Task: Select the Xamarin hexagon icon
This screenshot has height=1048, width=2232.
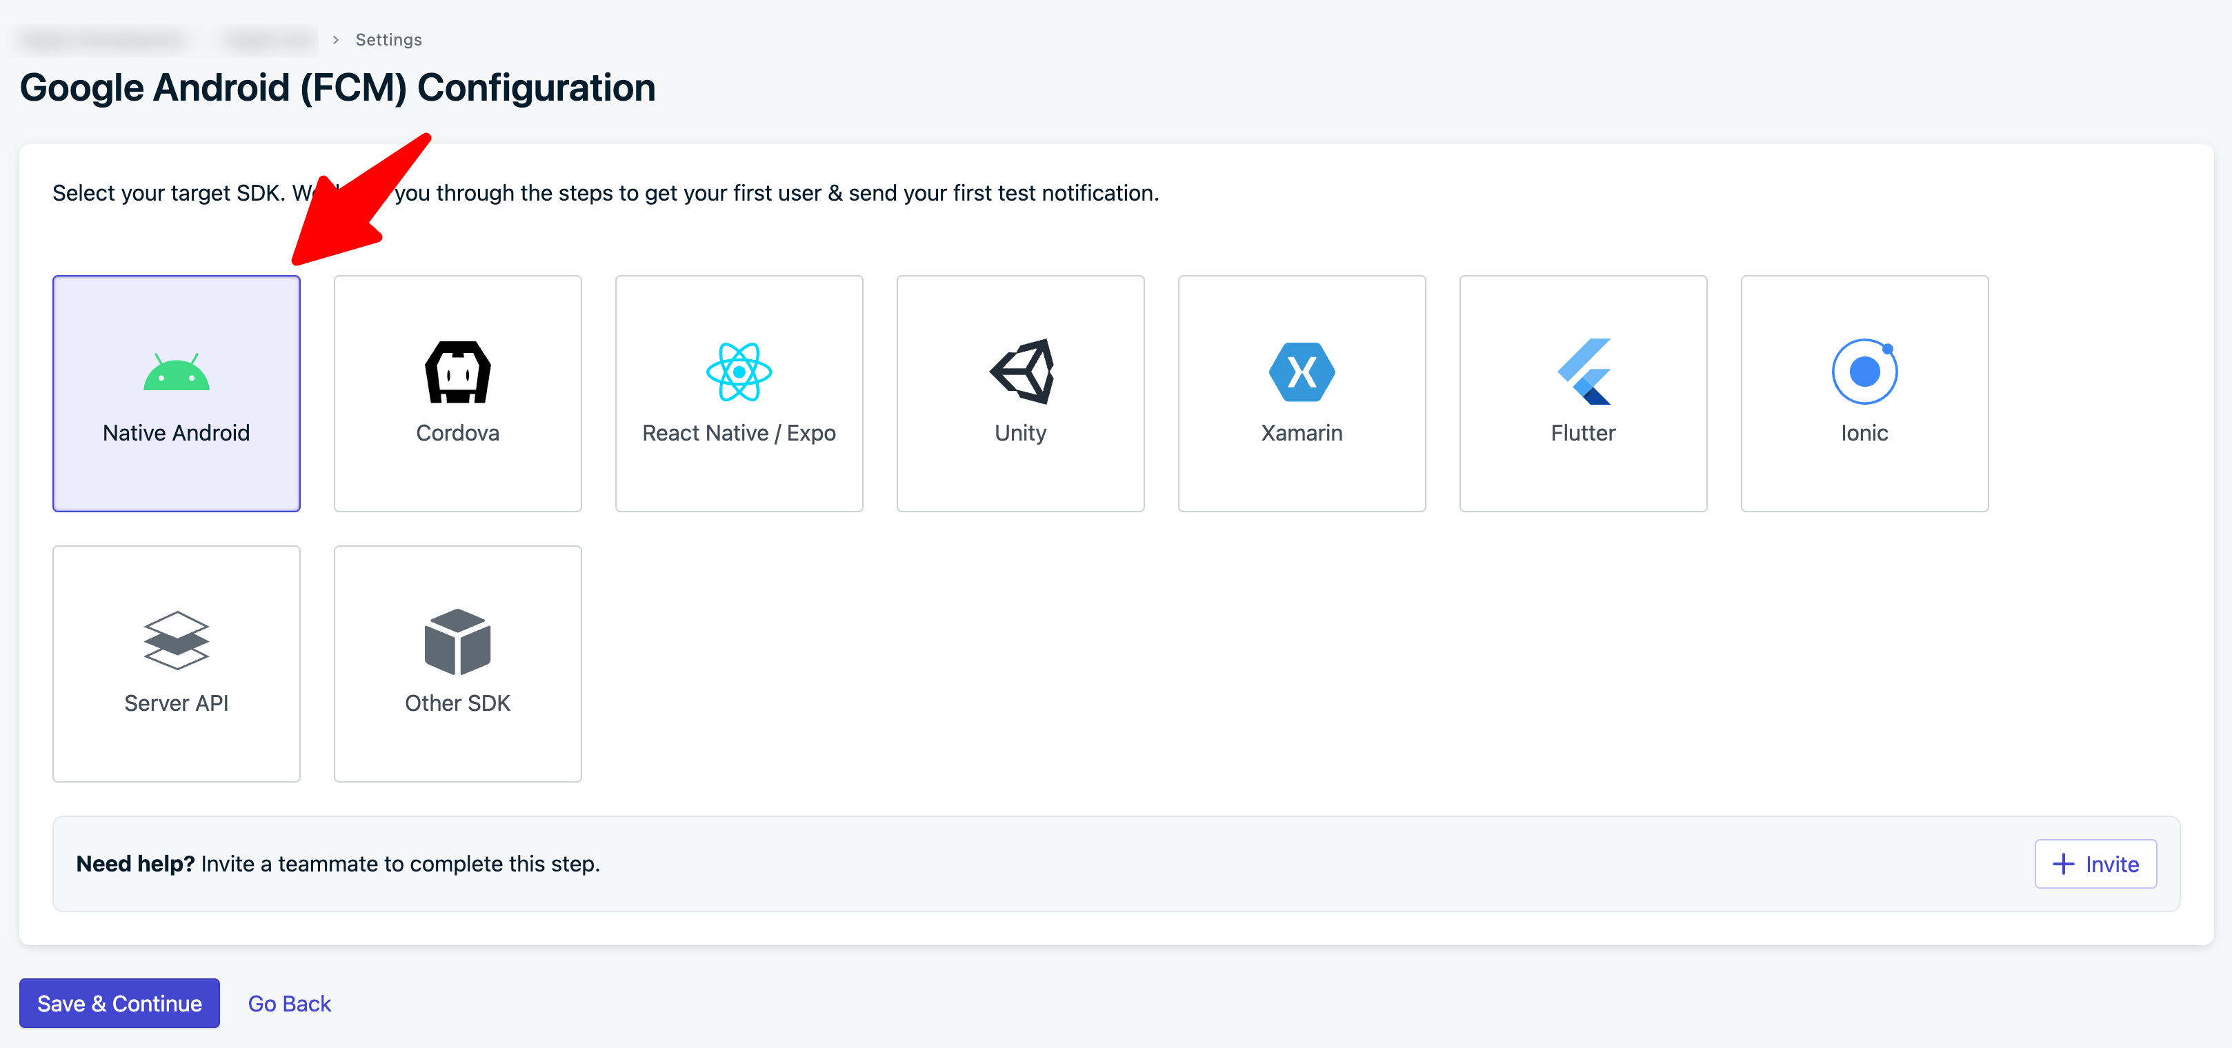Action: (1302, 372)
